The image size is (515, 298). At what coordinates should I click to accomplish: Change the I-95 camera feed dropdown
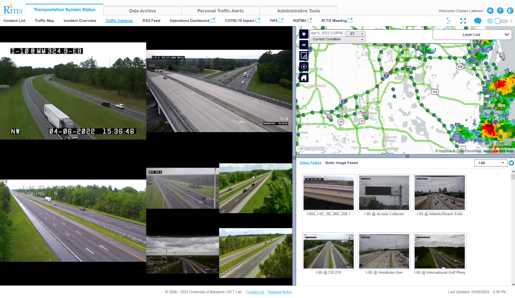[x=490, y=163]
